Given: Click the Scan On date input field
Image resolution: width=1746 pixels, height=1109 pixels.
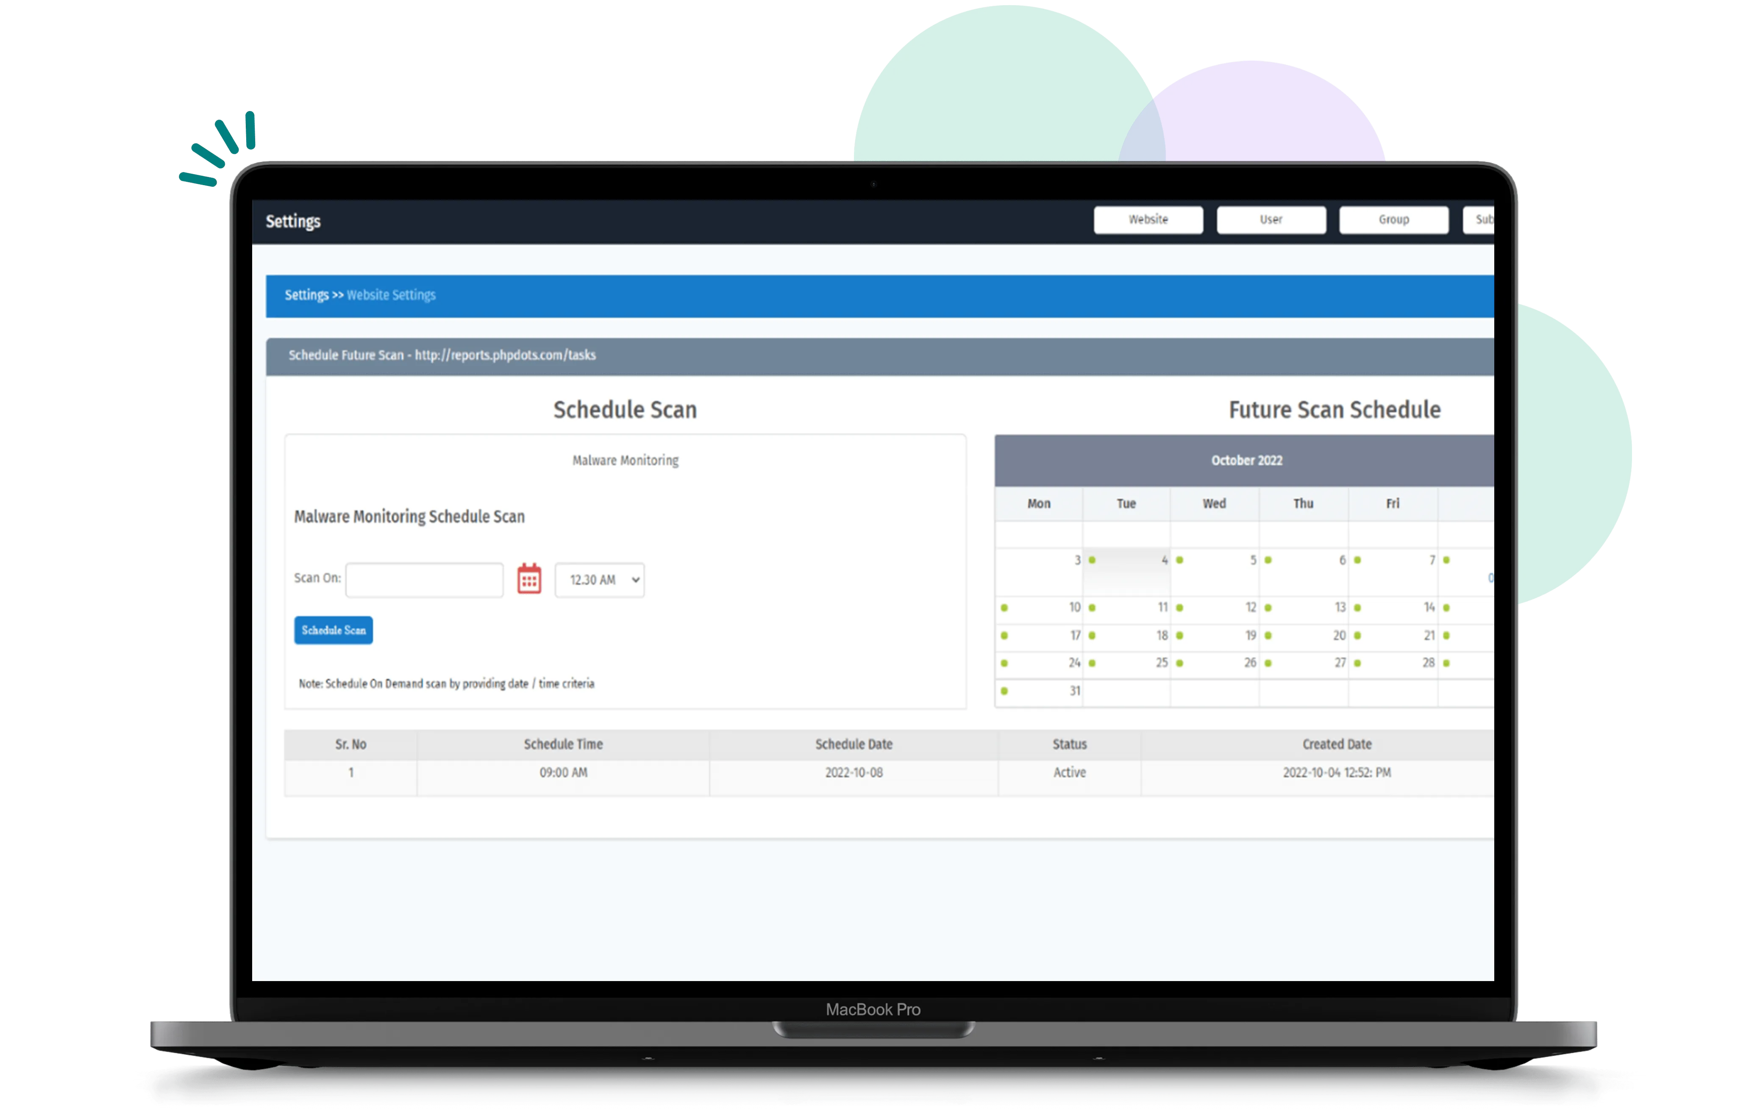Looking at the screenshot, I should point(424,580).
